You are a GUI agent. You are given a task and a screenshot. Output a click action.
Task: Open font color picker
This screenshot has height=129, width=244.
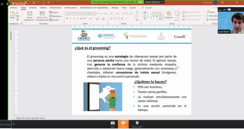103,19
